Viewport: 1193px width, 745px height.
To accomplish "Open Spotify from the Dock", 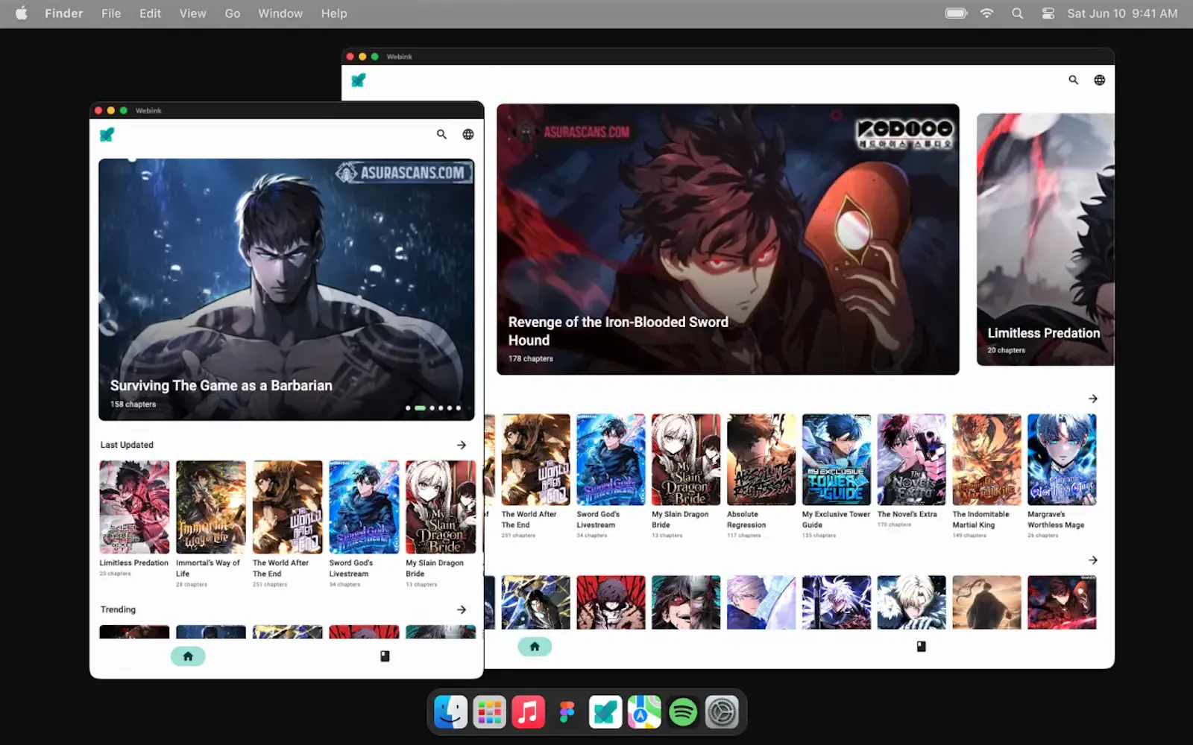I will 683,712.
